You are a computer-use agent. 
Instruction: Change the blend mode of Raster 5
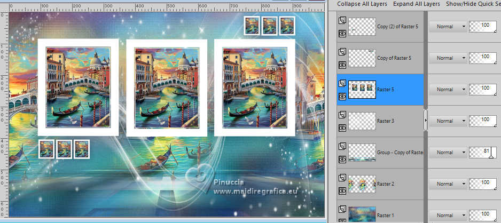click(x=448, y=90)
